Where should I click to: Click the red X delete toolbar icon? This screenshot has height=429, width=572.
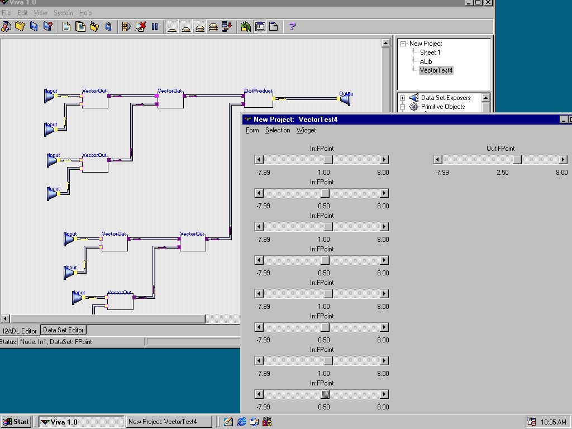141,26
